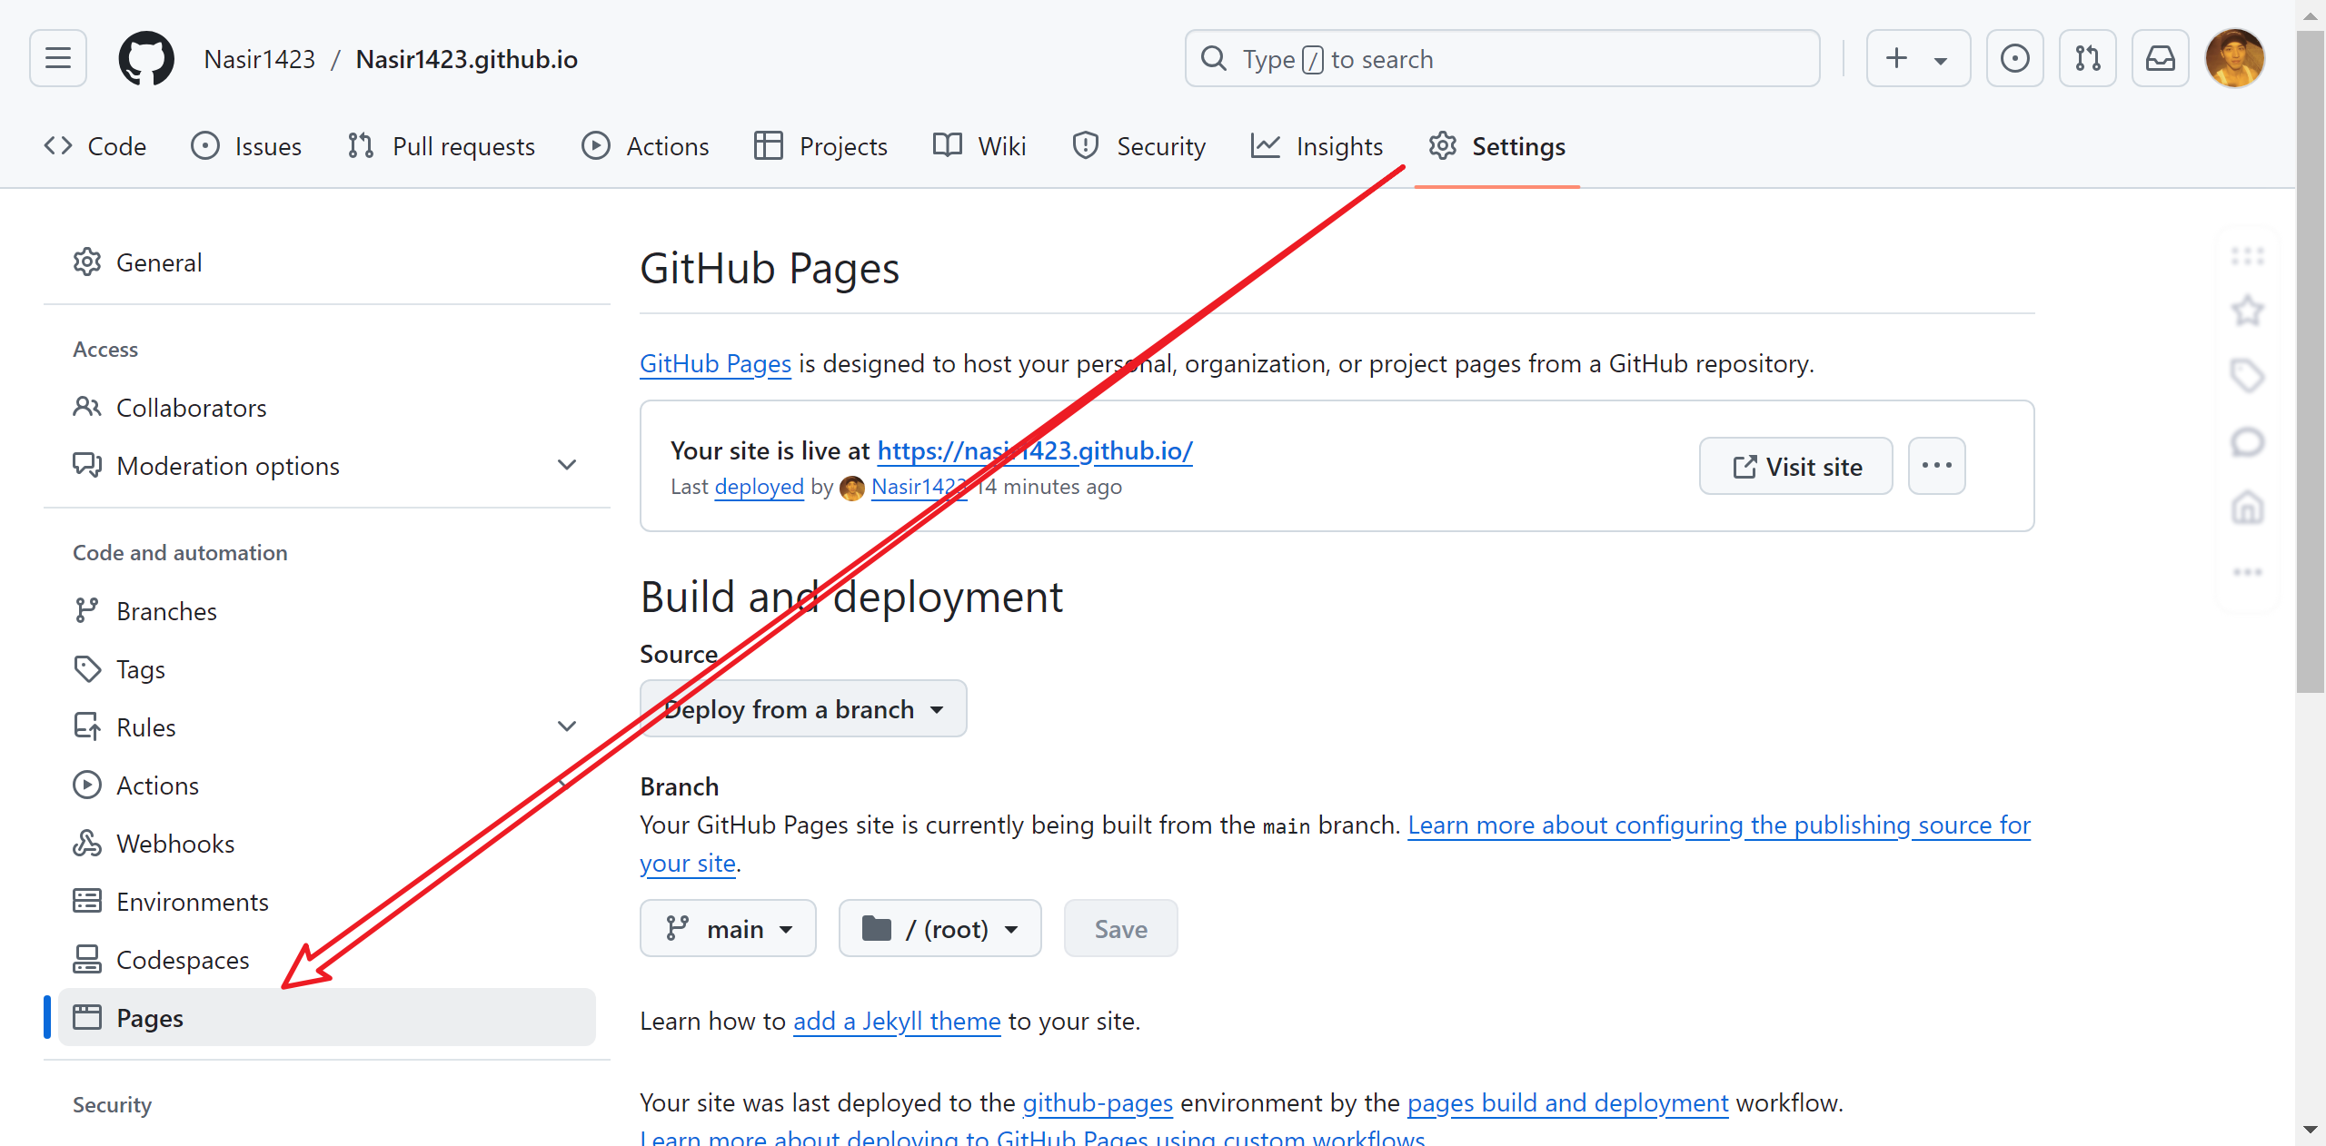The image size is (2326, 1146).
Task: Open the create-new plus dropdown
Action: (x=1918, y=59)
